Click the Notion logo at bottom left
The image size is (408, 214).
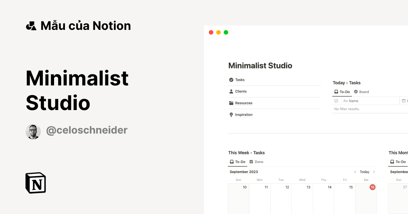[x=35, y=183]
